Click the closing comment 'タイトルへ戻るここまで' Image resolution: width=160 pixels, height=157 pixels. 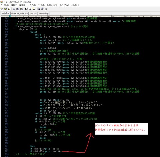pyautogui.click(x=30, y=154)
